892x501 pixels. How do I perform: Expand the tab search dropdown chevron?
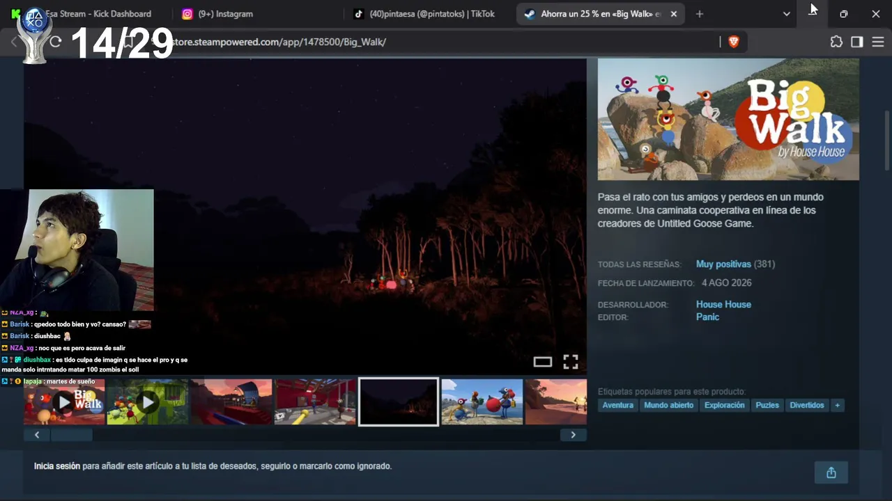[787, 14]
